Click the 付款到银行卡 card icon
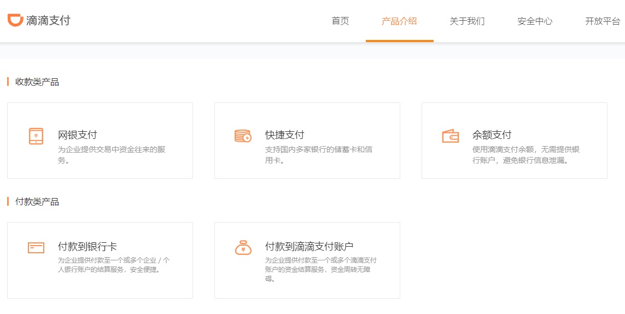 click(36, 247)
